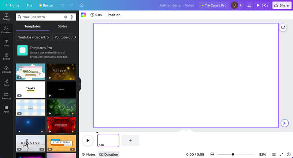Click the redo arrow icon
Viewport: 293px width, 158px height.
click(71, 5)
